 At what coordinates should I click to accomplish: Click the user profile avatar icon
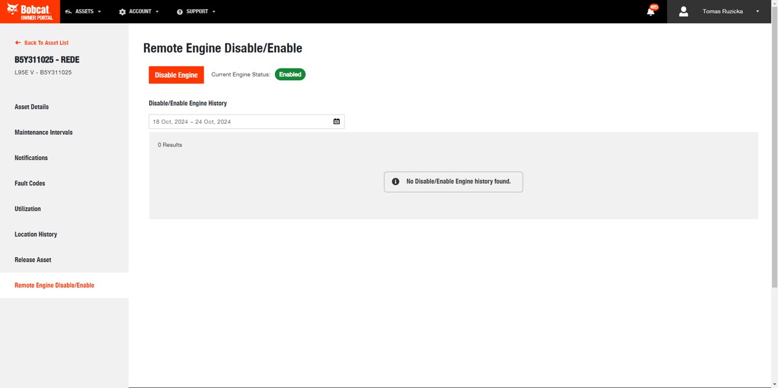[x=683, y=12]
